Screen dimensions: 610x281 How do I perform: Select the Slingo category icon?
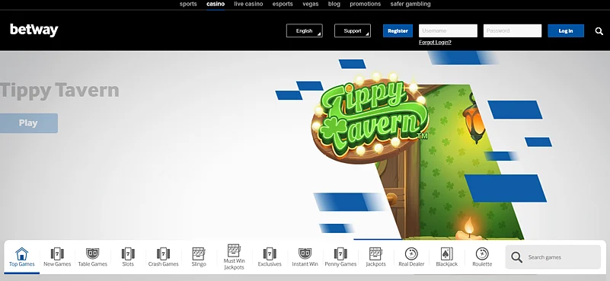tap(199, 254)
